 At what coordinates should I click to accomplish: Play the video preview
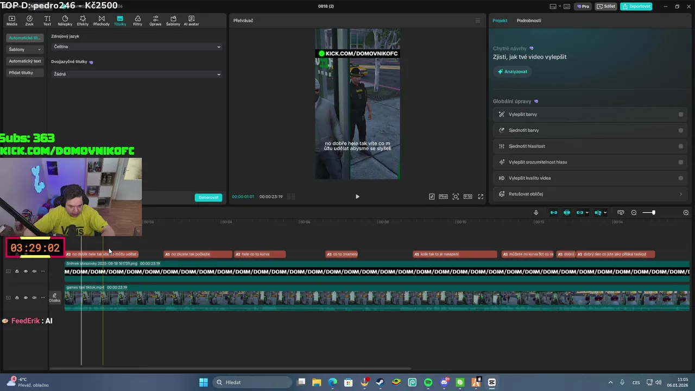(x=357, y=197)
